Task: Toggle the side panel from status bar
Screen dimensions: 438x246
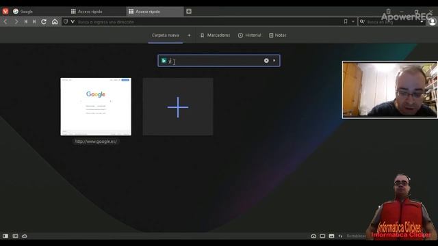Action: coord(5,236)
